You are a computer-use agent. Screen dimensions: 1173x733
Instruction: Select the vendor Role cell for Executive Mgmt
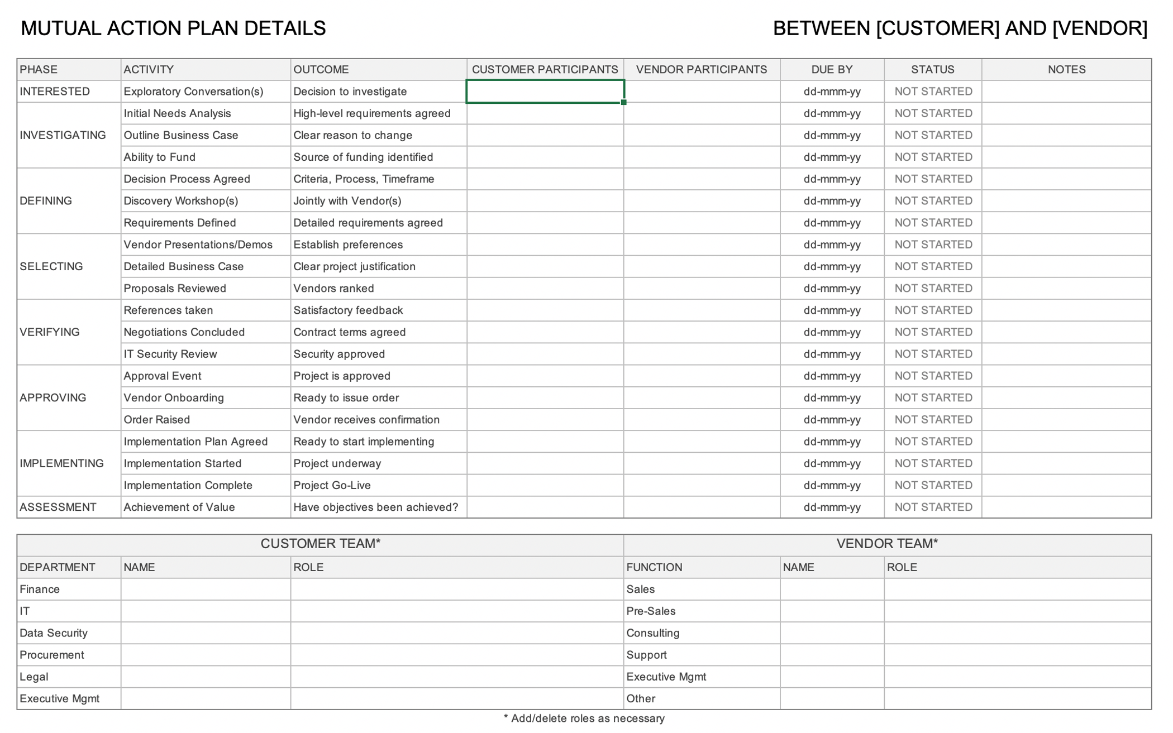(1018, 677)
